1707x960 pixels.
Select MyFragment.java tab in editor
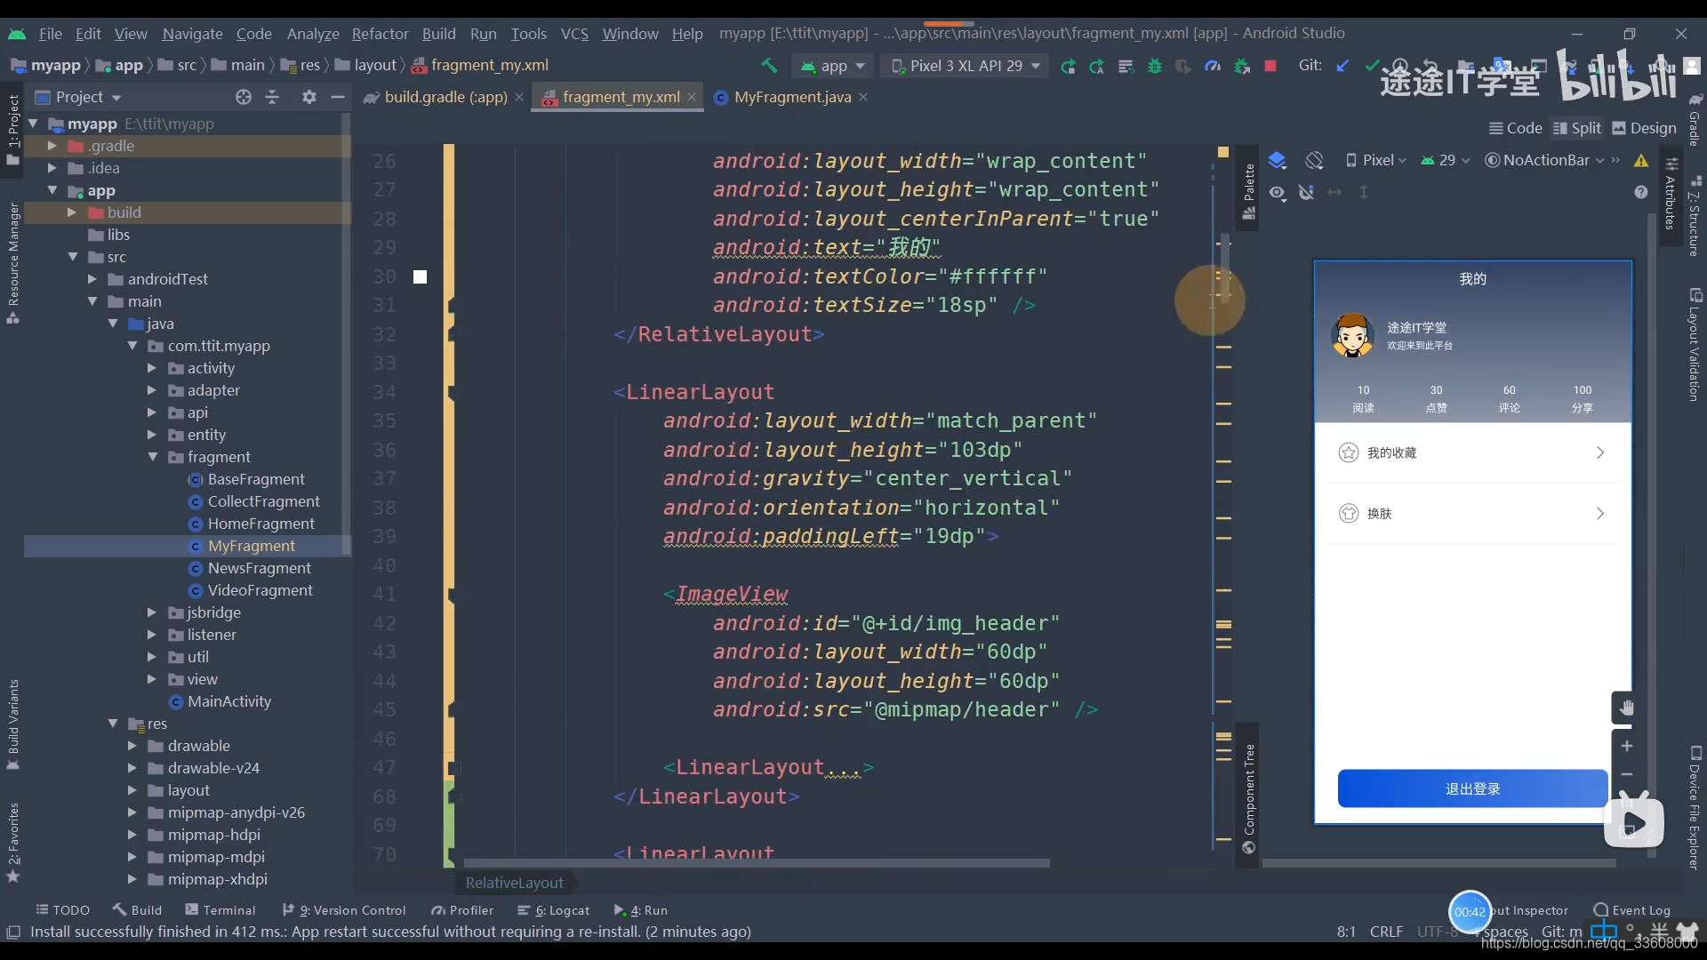pos(790,96)
